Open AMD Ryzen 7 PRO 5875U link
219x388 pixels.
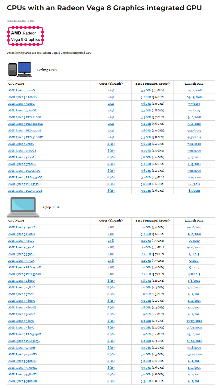click(x=25, y=341)
